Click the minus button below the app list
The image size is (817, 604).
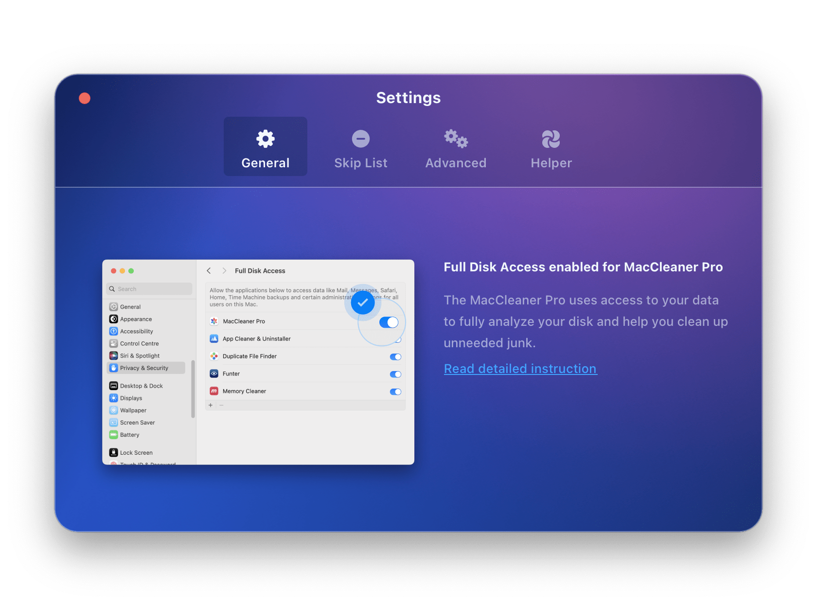[x=221, y=405]
